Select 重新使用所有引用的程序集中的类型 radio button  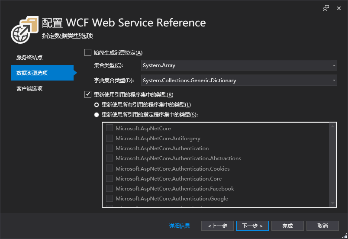tap(97, 104)
